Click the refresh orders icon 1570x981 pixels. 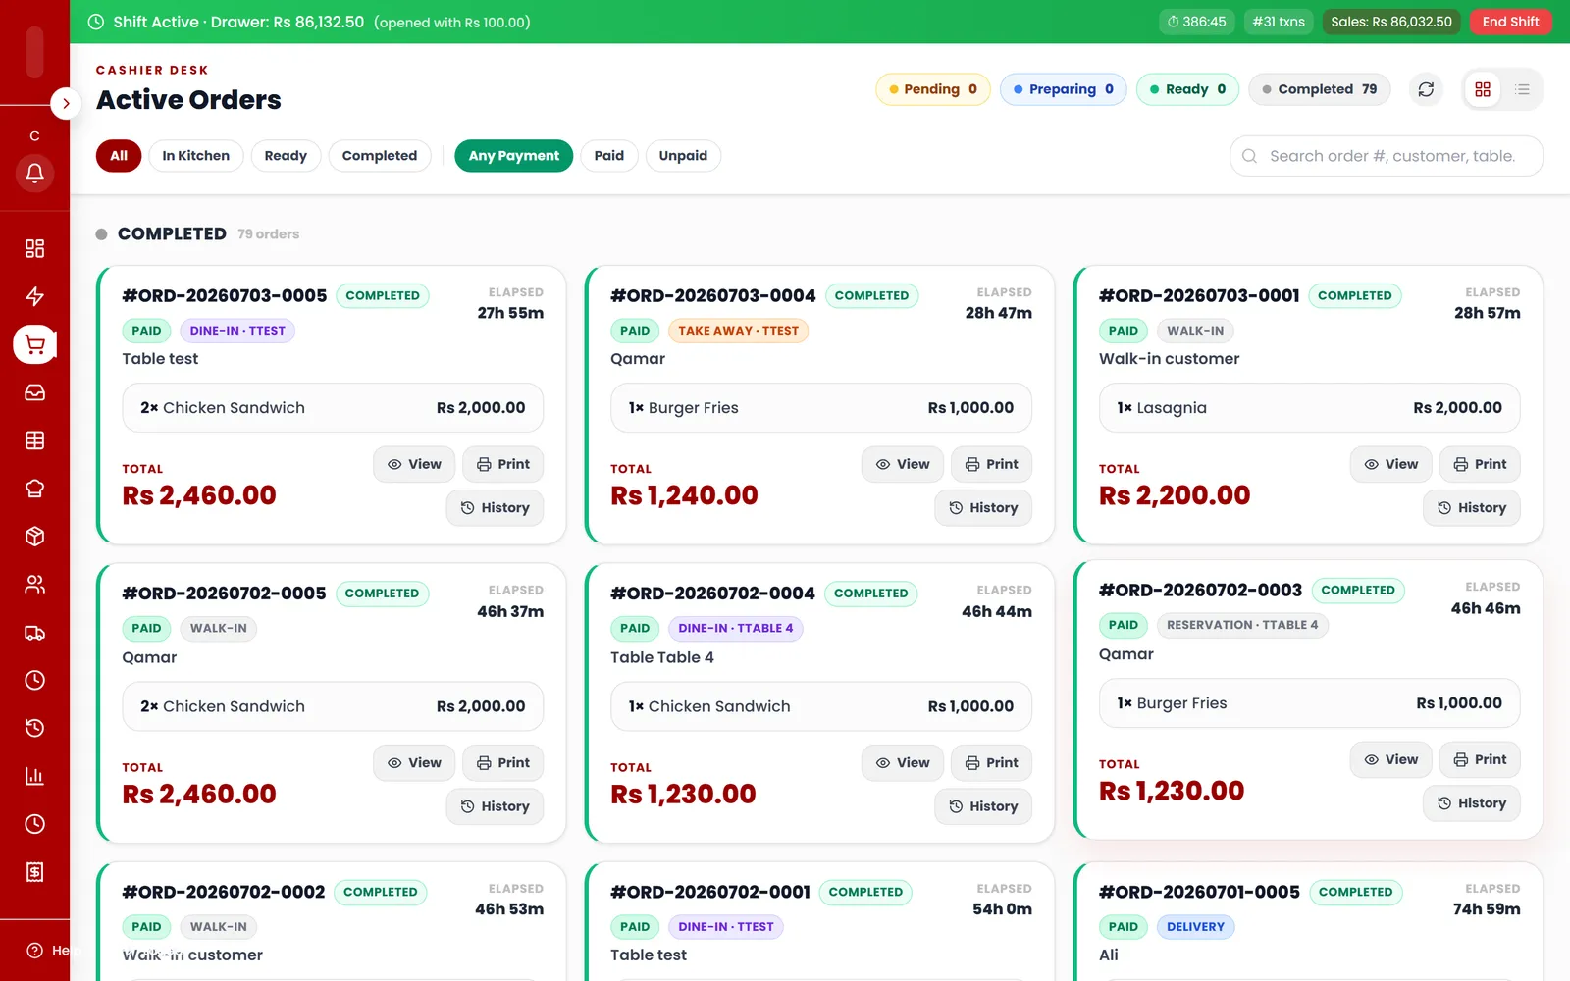(x=1426, y=89)
